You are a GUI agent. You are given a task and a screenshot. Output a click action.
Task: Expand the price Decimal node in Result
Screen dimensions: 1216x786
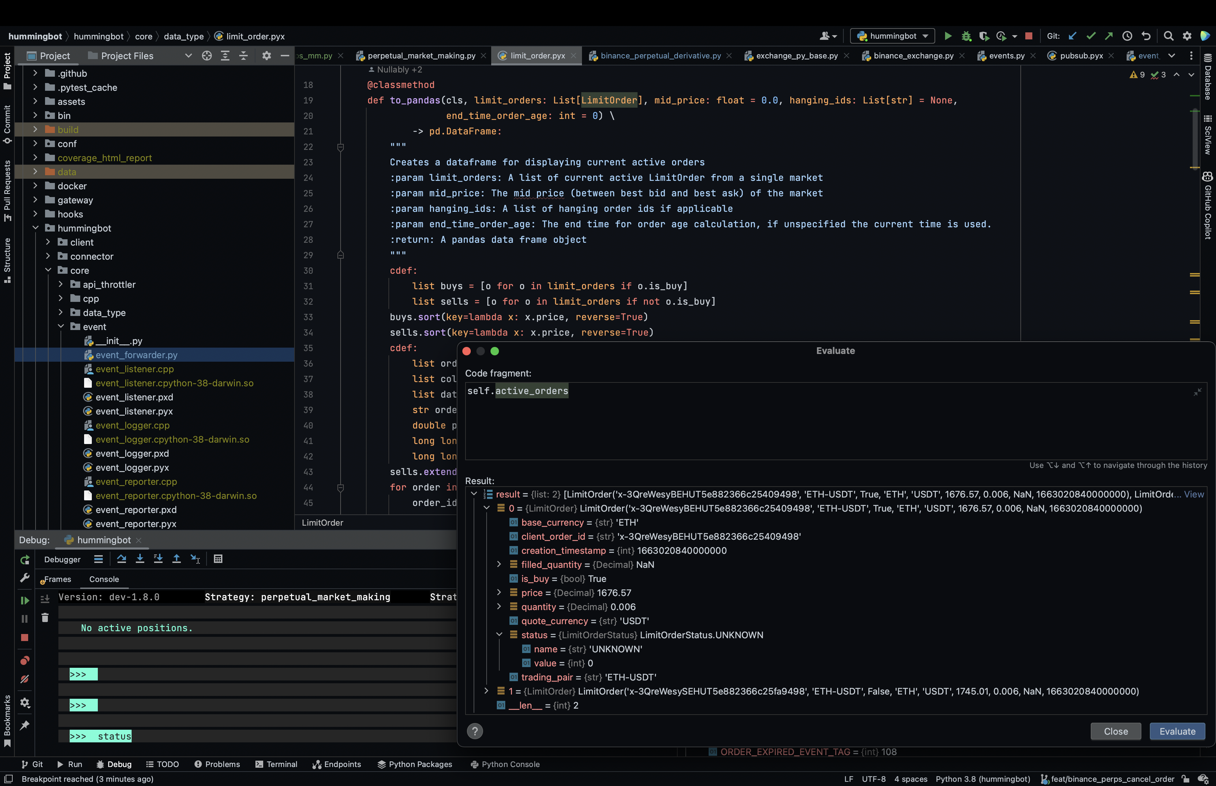499,592
